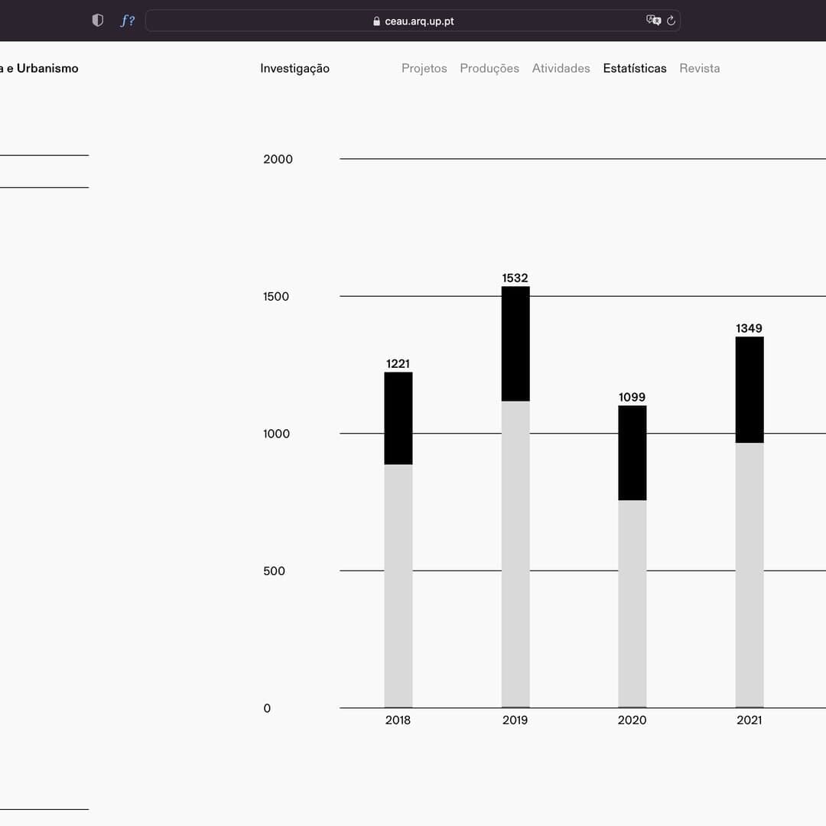Click the black segment of the 2018 bar
The image size is (826, 826).
[398, 418]
